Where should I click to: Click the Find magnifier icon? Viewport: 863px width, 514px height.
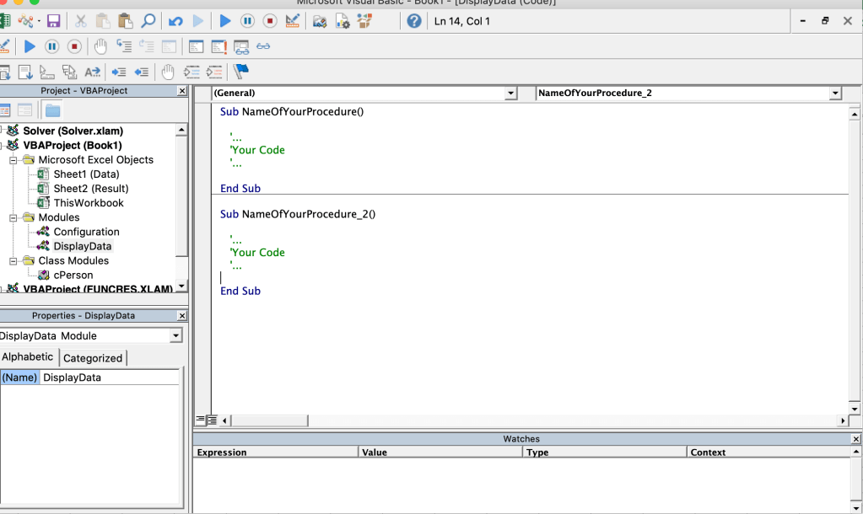pyautogui.click(x=148, y=21)
